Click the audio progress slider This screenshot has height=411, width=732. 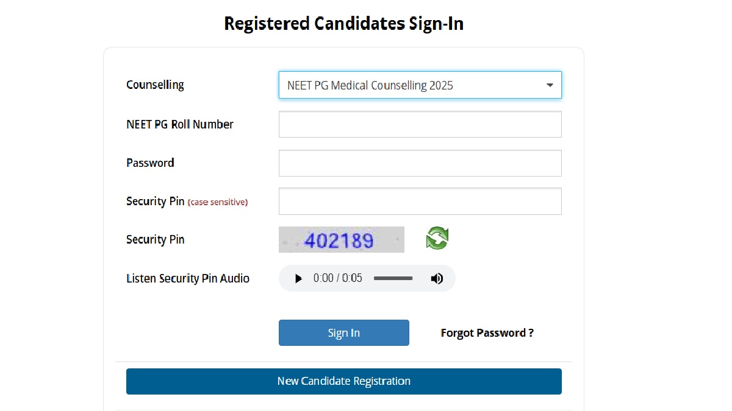[x=393, y=278]
